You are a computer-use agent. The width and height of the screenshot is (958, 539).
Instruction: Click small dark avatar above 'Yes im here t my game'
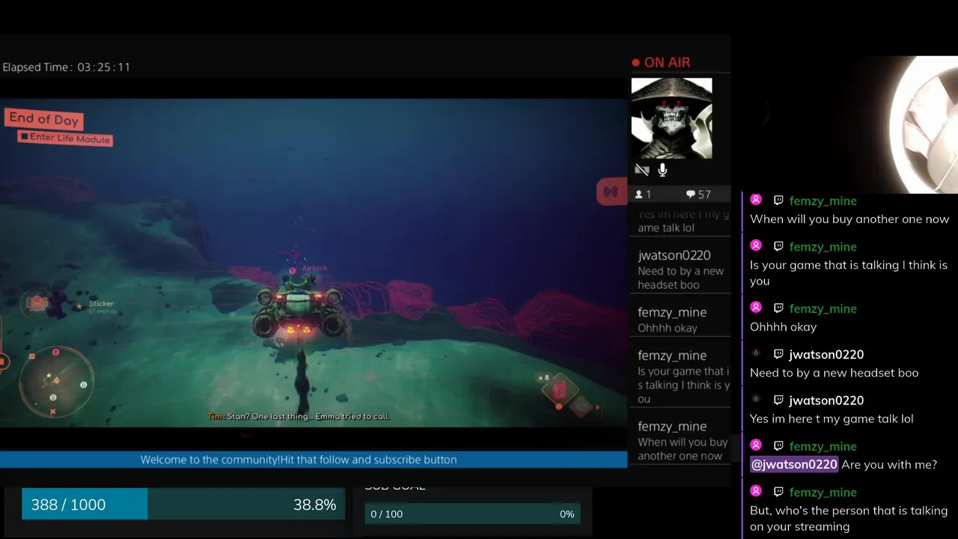click(x=756, y=398)
